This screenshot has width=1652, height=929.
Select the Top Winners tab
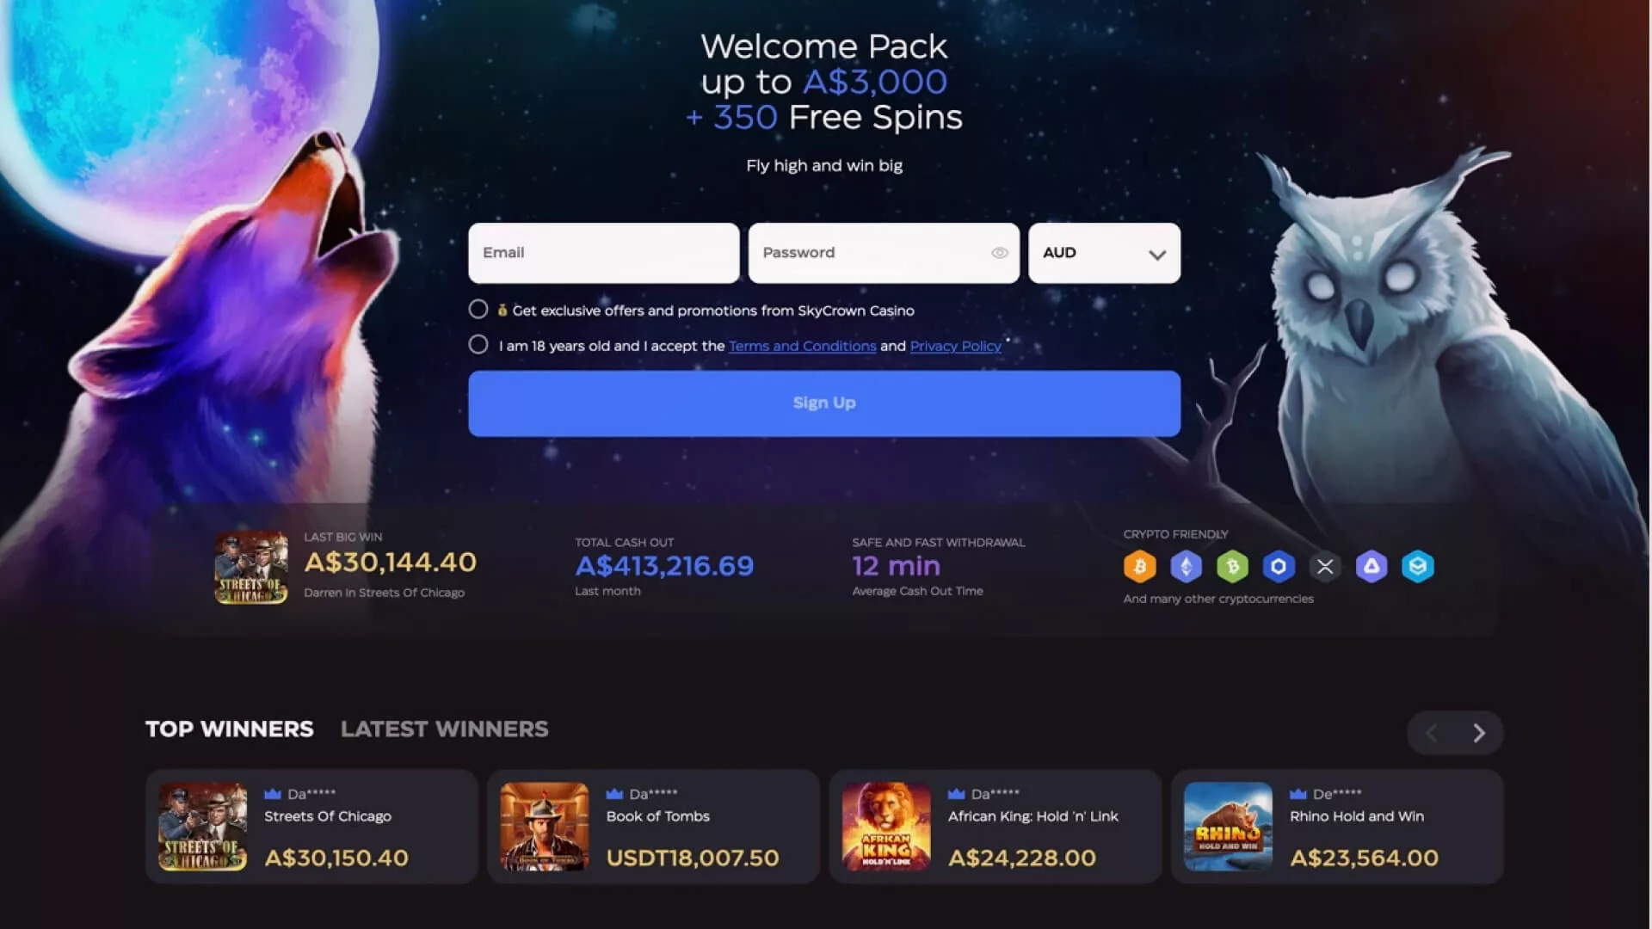coord(230,729)
